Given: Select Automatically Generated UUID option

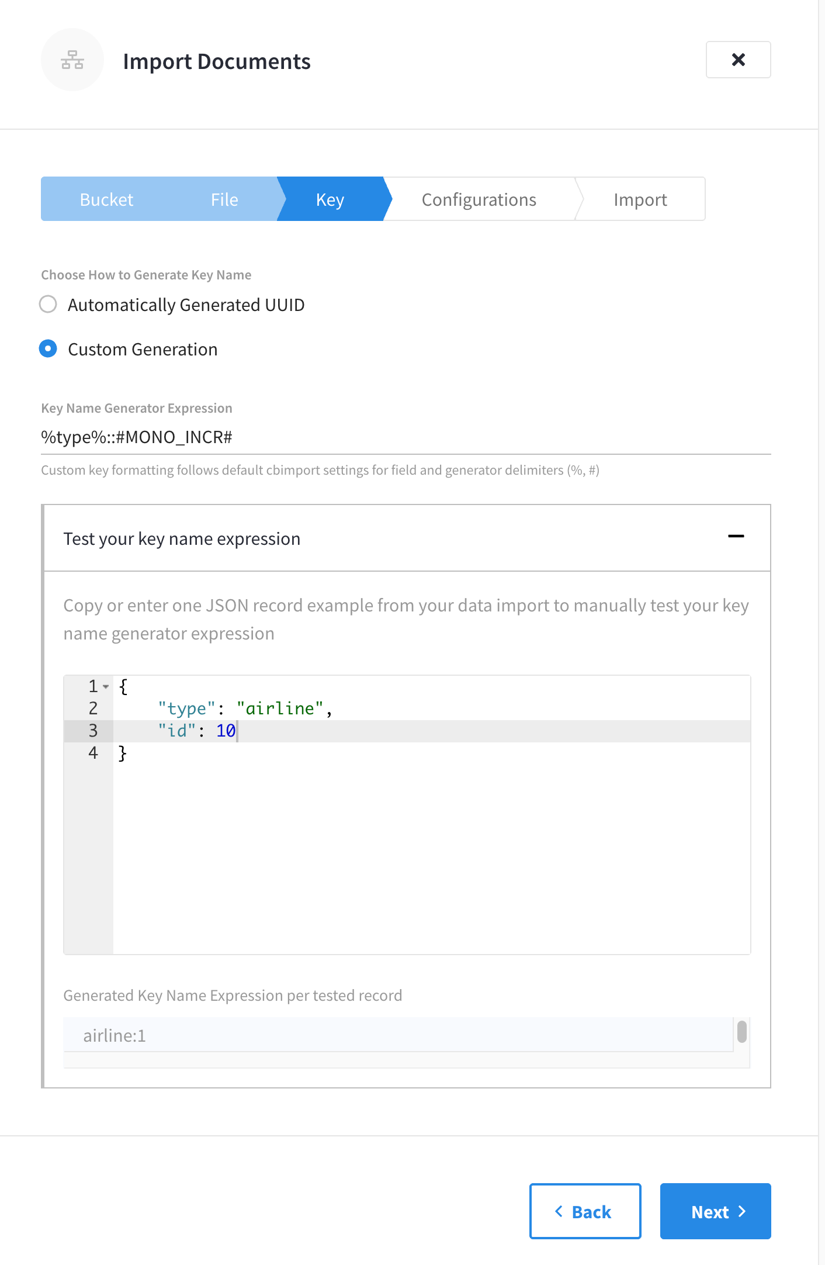Looking at the screenshot, I should click(x=48, y=305).
